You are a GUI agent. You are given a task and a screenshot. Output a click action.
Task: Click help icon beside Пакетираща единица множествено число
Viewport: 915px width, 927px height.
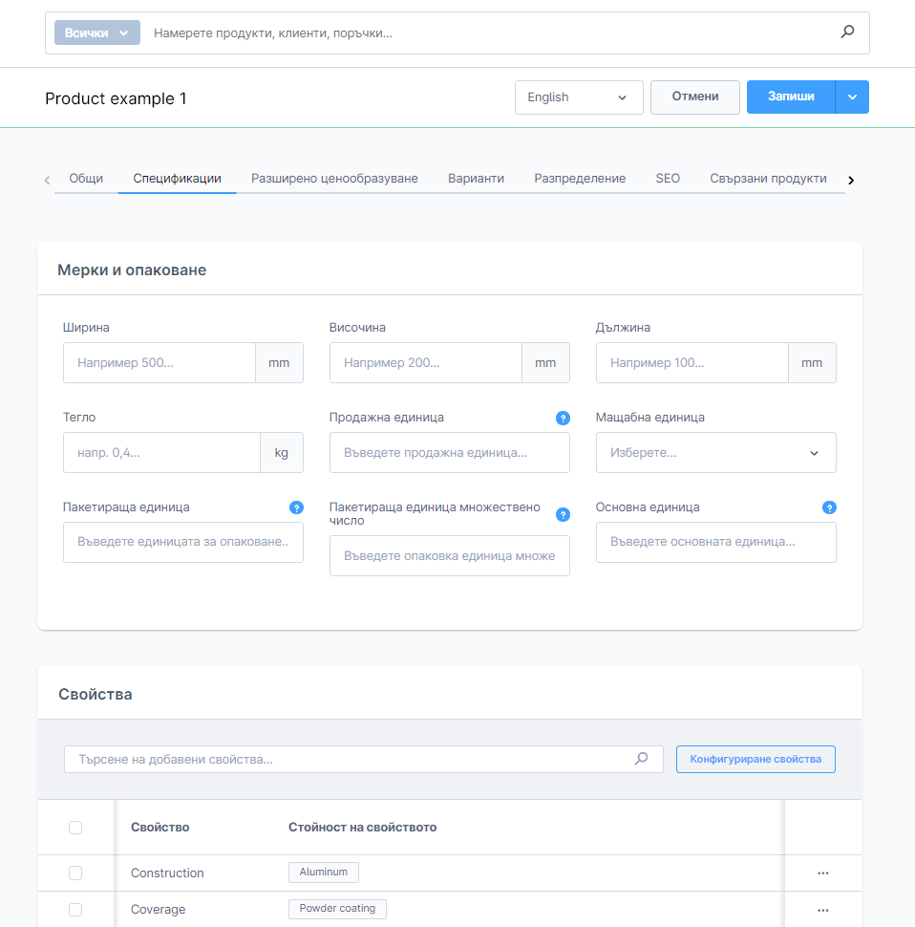pyautogui.click(x=563, y=514)
